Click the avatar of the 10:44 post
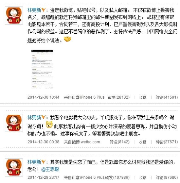Viewport: 180px width, 183px height. (14, 16)
